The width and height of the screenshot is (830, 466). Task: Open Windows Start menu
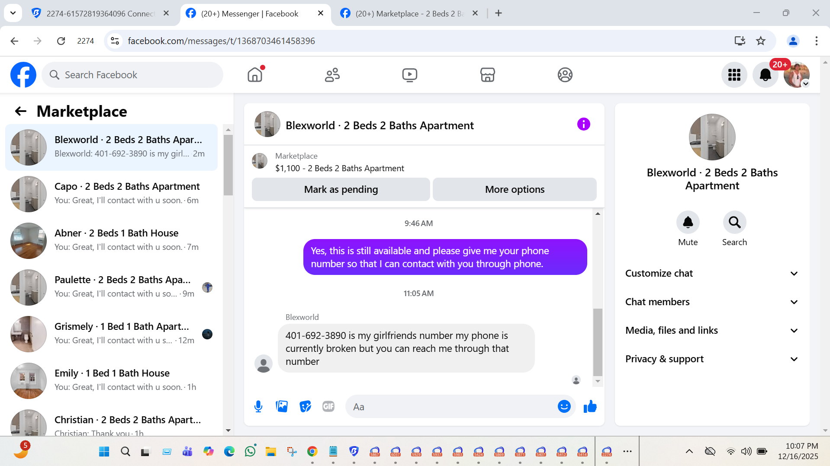(x=104, y=452)
